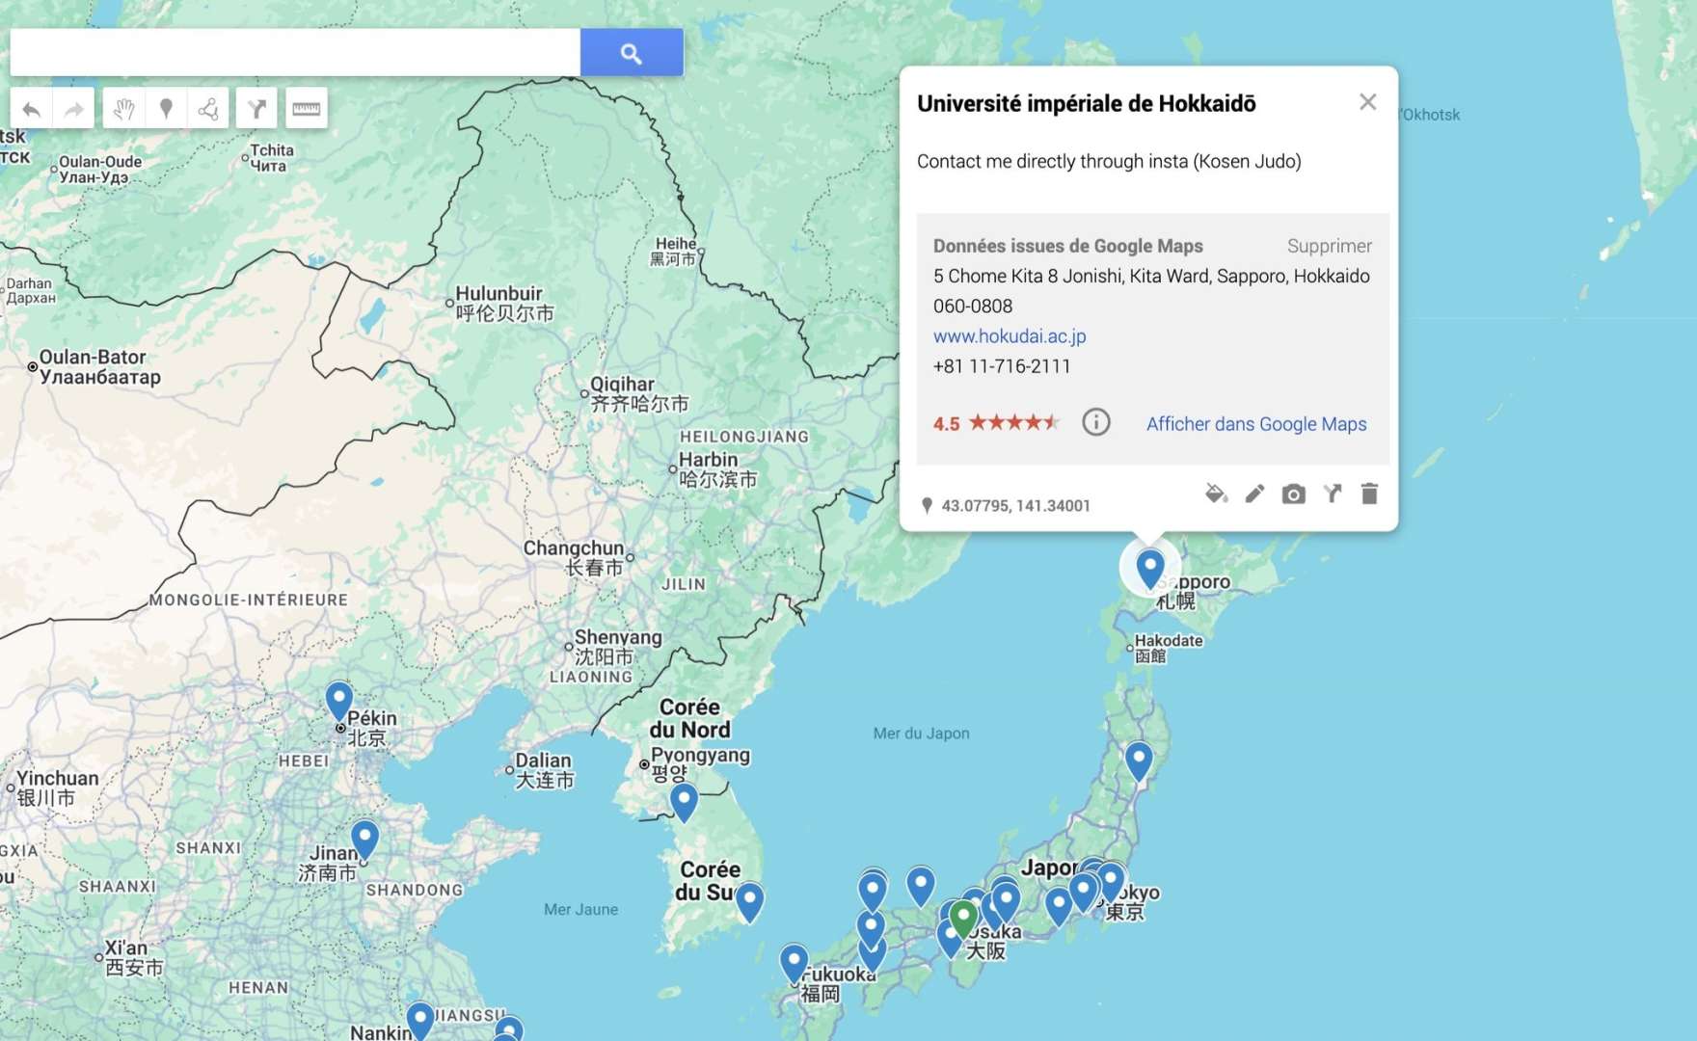Image resolution: width=1697 pixels, height=1041 pixels.
Task: Add a photo with camera icon
Action: [1293, 494]
